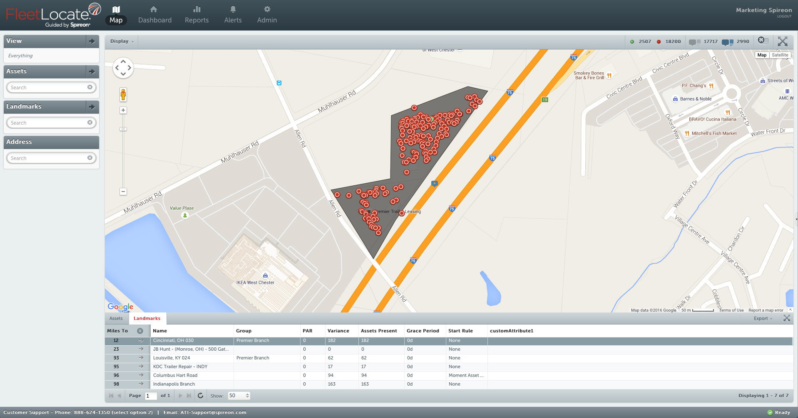Click the LOGOUT link
The height and width of the screenshot is (418, 798).
784,16
